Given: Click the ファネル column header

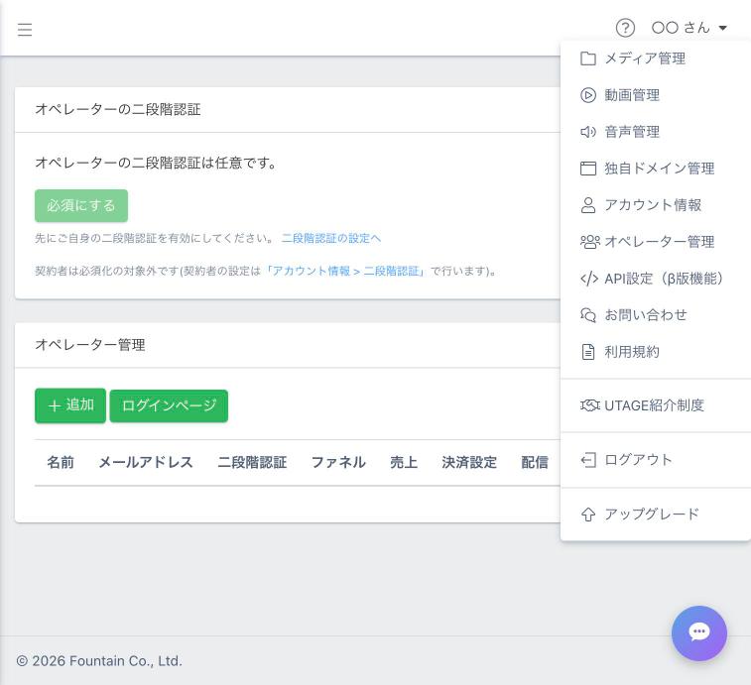Looking at the screenshot, I should coord(338,462).
